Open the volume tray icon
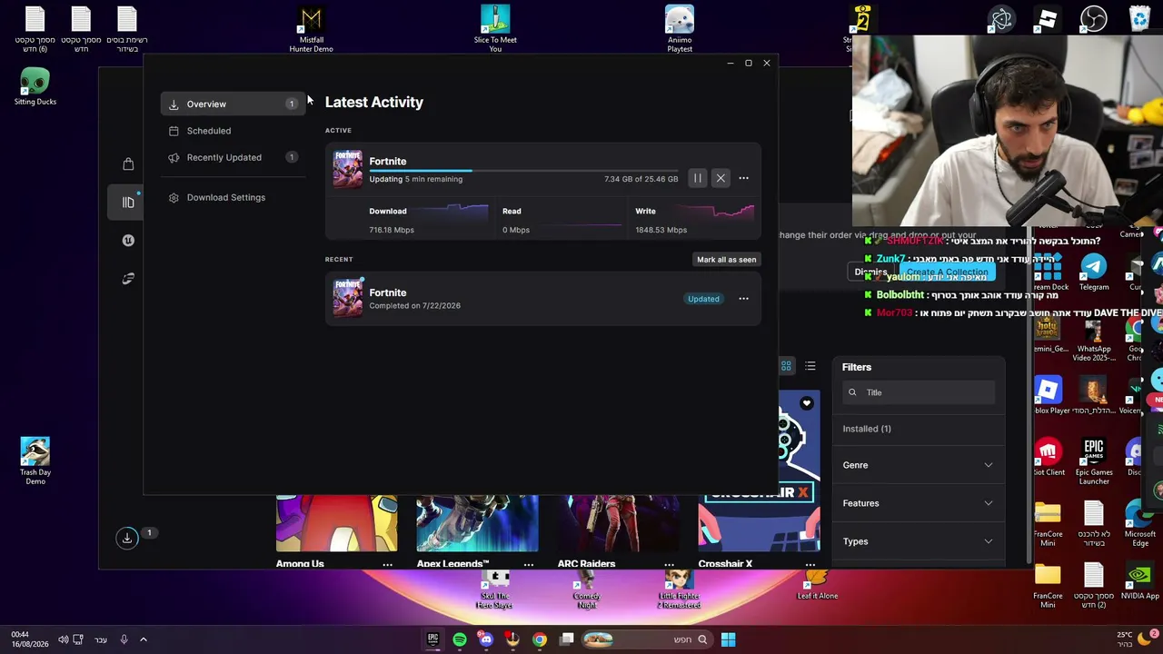1163x654 pixels. coord(63,639)
